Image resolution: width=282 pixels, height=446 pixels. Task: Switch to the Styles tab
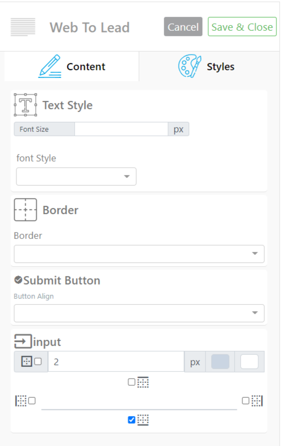(206, 66)
